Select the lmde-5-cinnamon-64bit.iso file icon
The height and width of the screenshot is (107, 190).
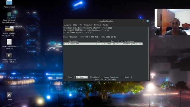click(x=9, y=42)
